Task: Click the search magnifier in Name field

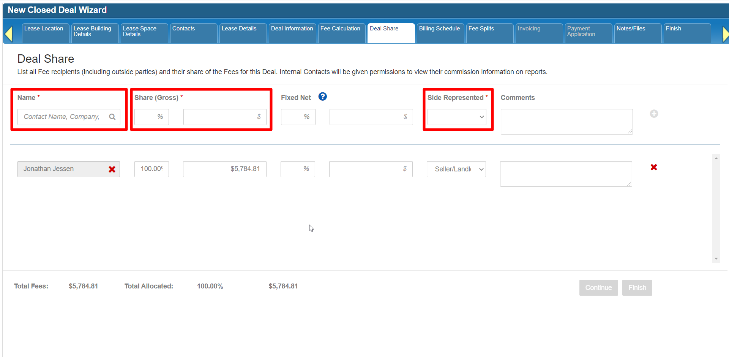Action: pos(112,117)
